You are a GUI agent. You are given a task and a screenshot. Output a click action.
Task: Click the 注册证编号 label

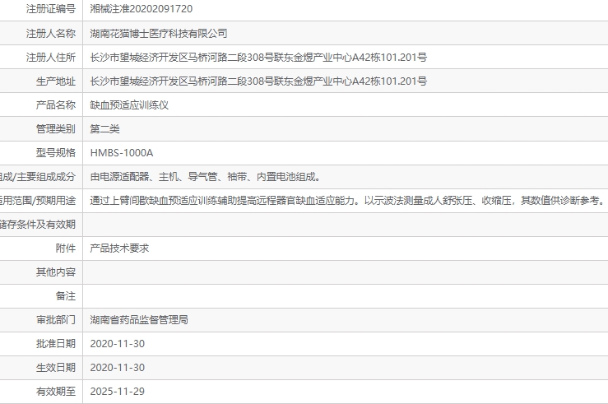[x=51, y=9]
